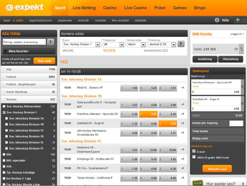Tick the Alla checkbox
This screenshot has width=247, height=186.
click(4, 69)
